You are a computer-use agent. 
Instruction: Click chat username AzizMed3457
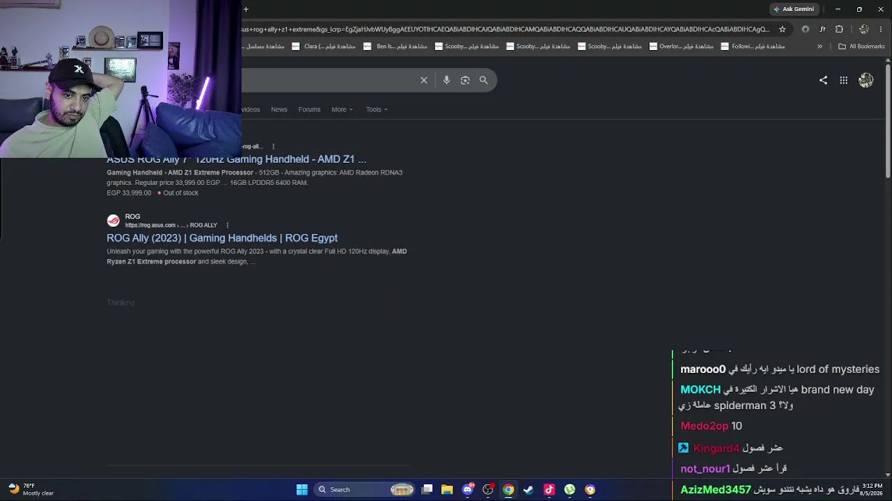point(716,490)
